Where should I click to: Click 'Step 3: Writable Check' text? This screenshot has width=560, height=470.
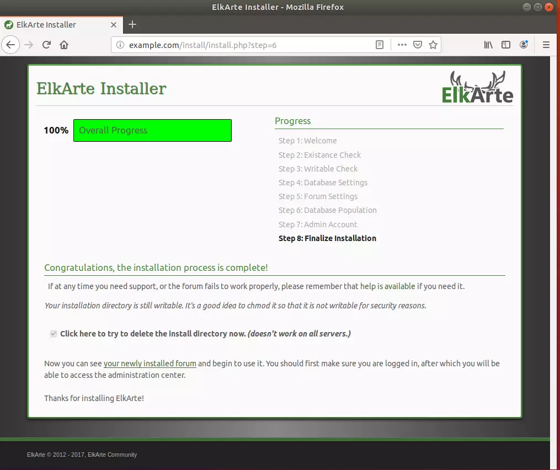(x=318, y=169)
